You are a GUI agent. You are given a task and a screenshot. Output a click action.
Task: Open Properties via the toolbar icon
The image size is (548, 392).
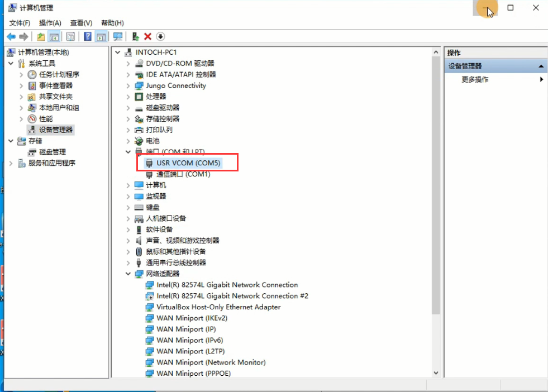pos(71,37)
